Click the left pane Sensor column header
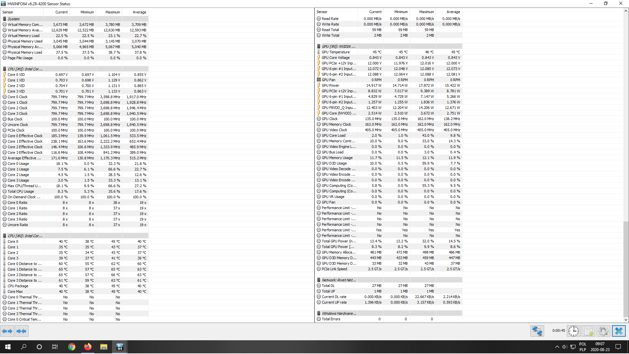 (x=22, y=12)
